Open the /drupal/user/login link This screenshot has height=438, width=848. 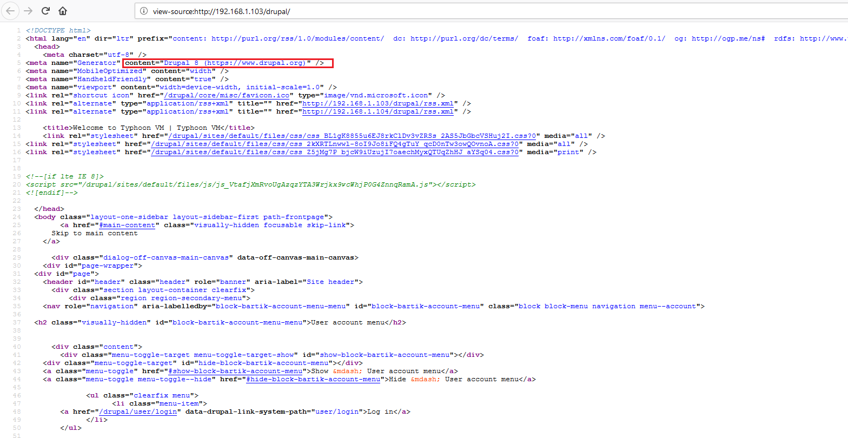(142, 412)
